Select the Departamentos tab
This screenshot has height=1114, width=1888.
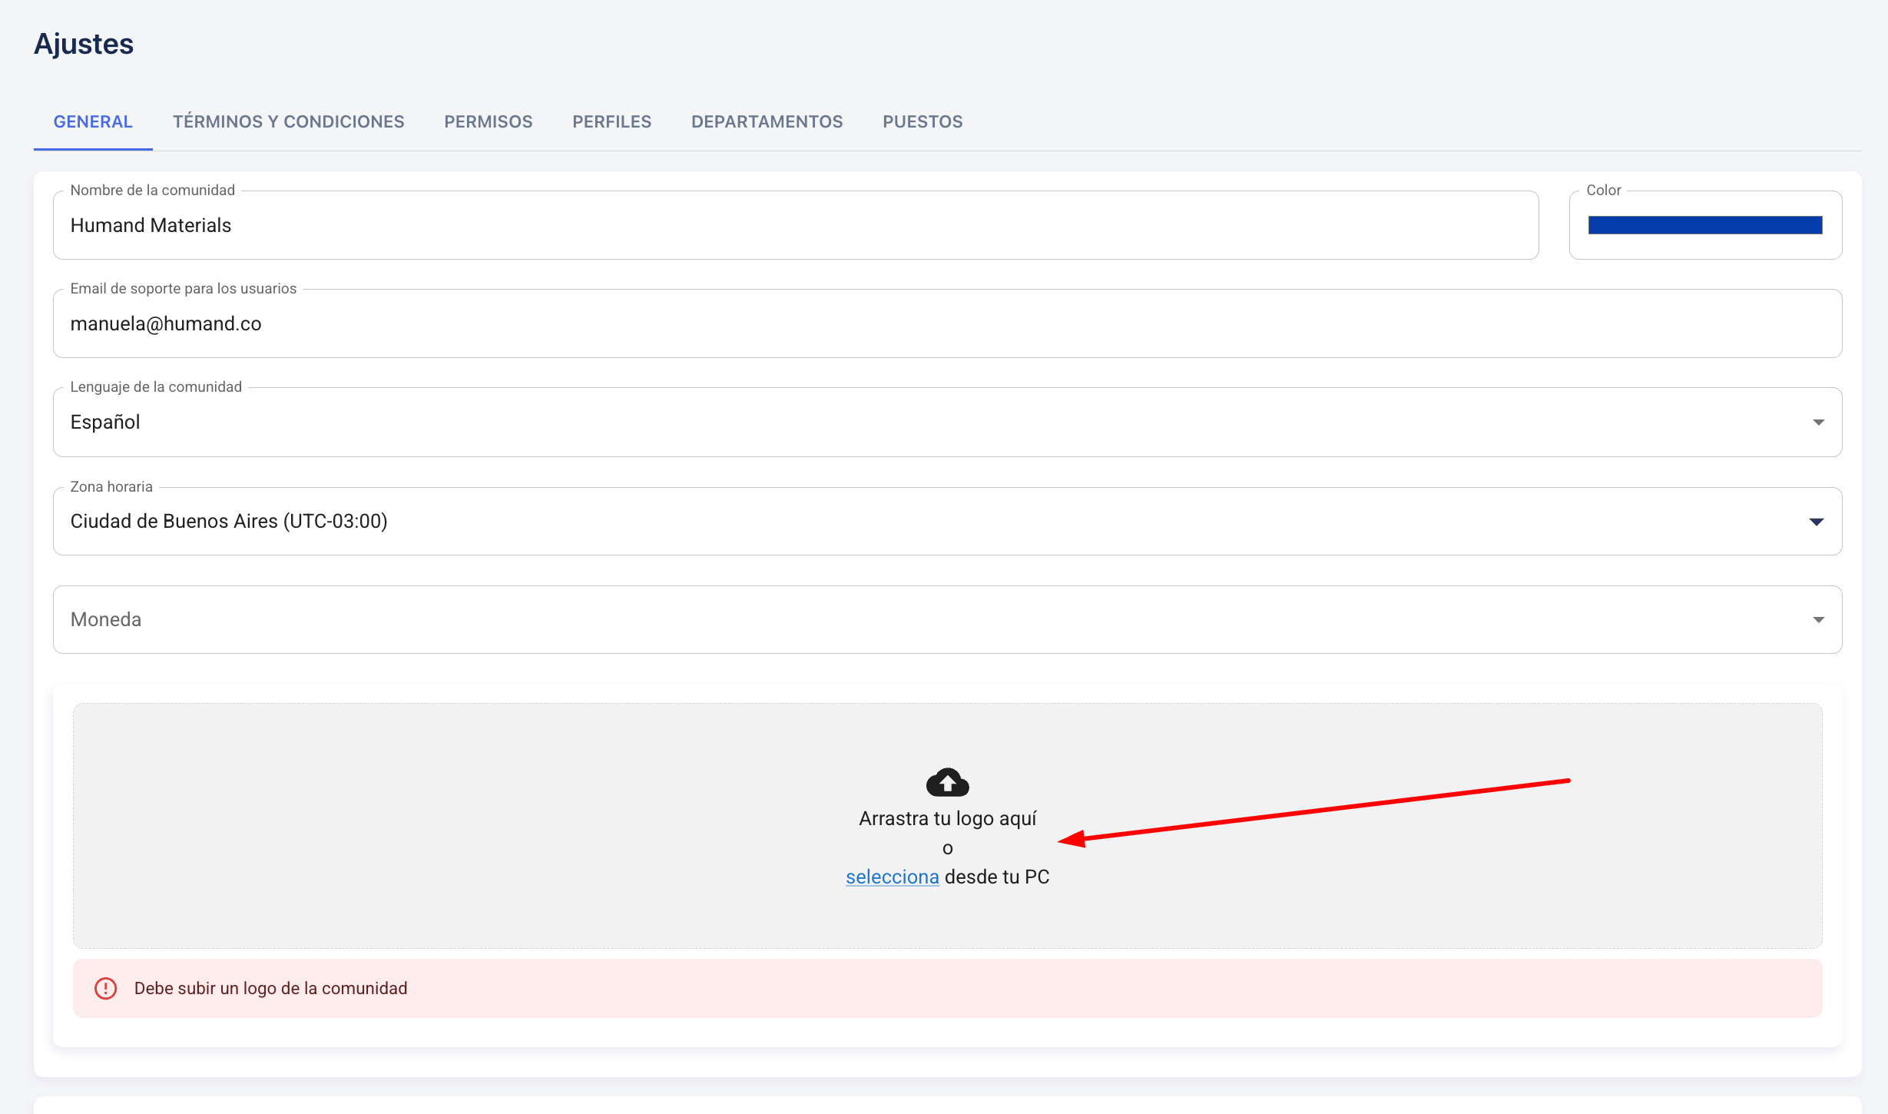[767, 121]
